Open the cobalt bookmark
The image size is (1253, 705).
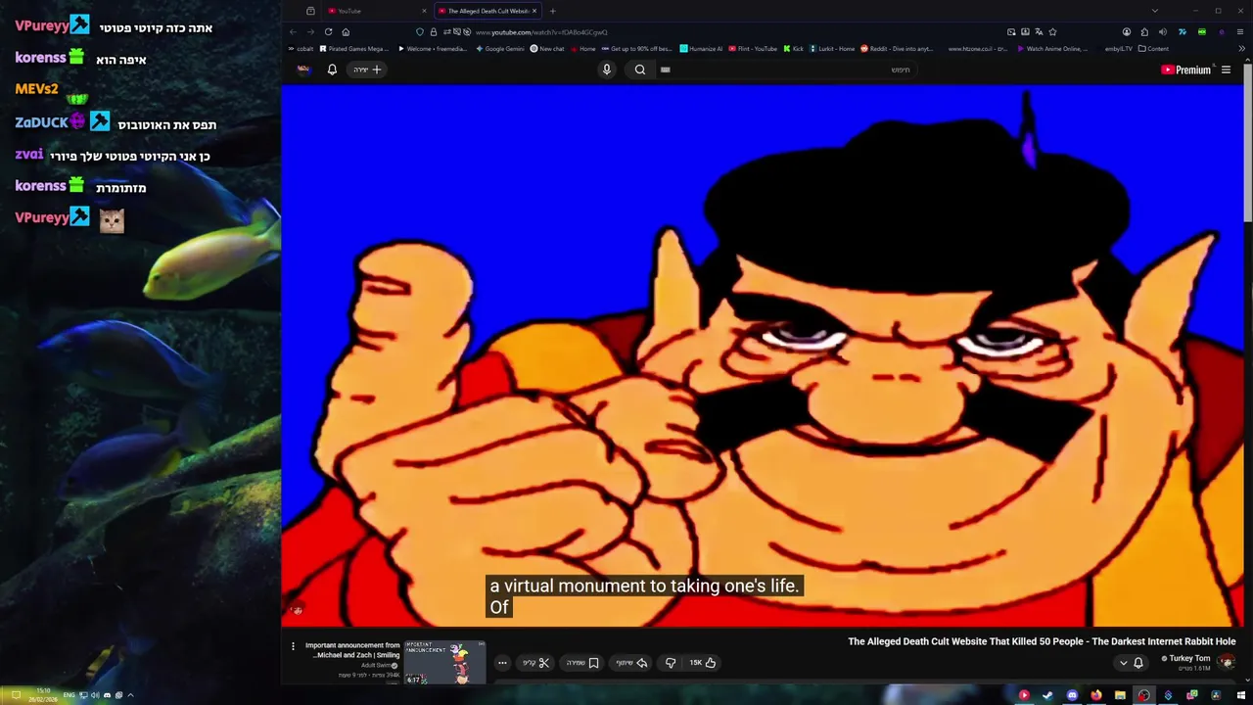[x=302, y=48]
